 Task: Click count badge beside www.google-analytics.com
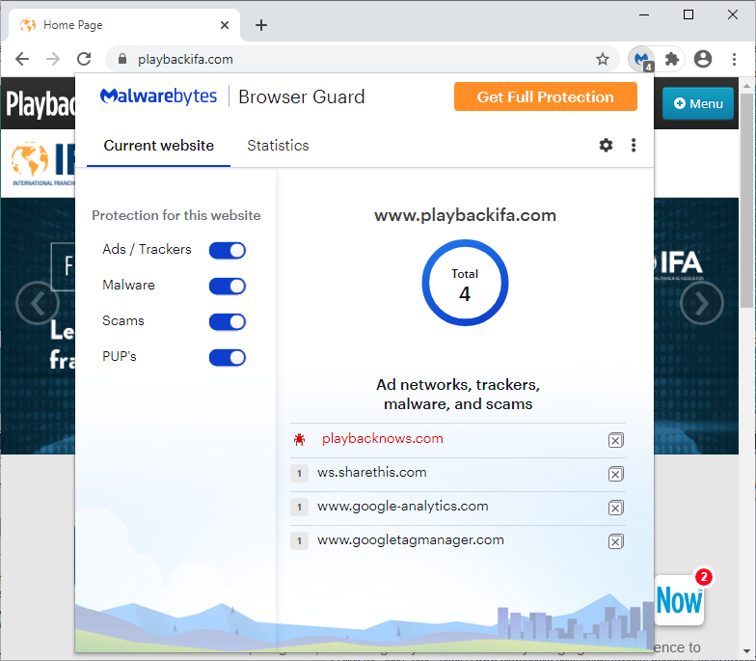tap(299, 508)
